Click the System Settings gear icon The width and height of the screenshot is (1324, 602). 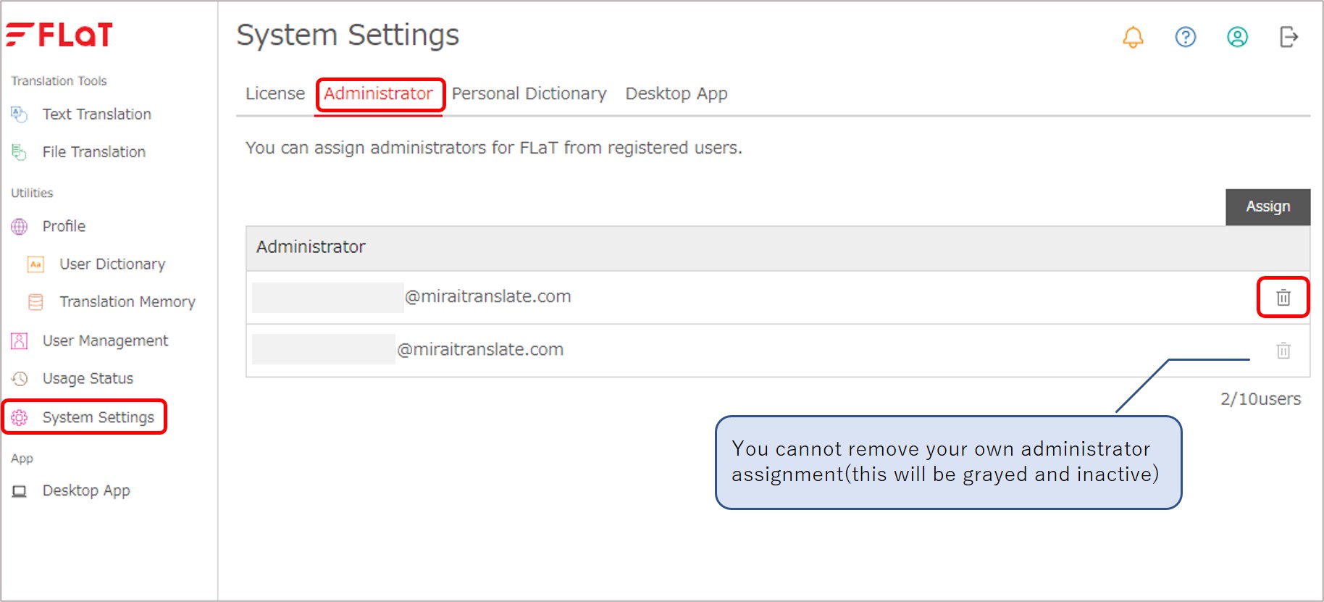pyautogui.click(x=20, y=417)
